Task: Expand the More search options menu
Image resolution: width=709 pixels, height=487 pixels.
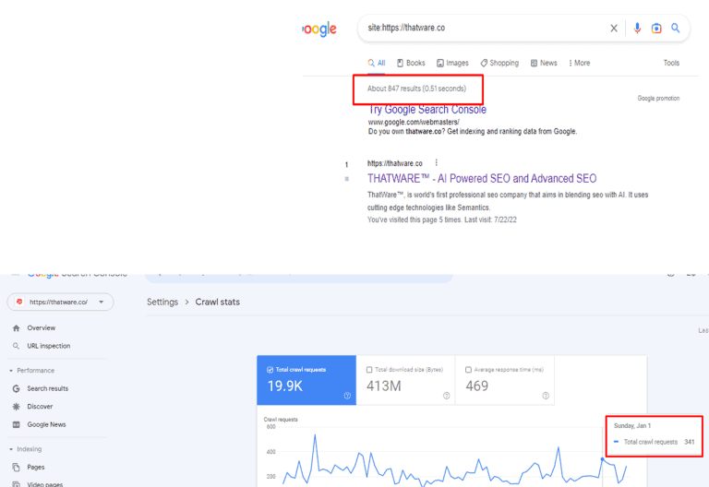Action: pyautogui.click(x=579, y=64)
